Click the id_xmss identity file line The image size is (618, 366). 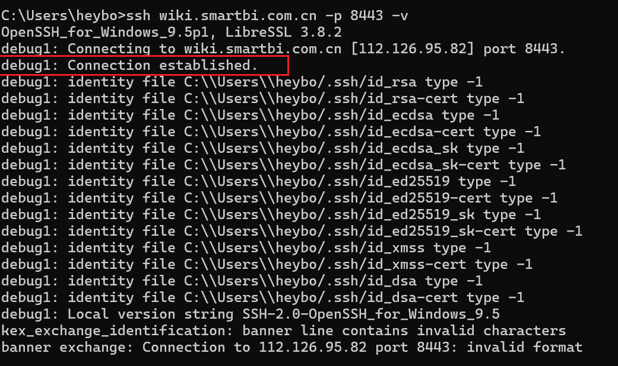[x=246, y=248]
